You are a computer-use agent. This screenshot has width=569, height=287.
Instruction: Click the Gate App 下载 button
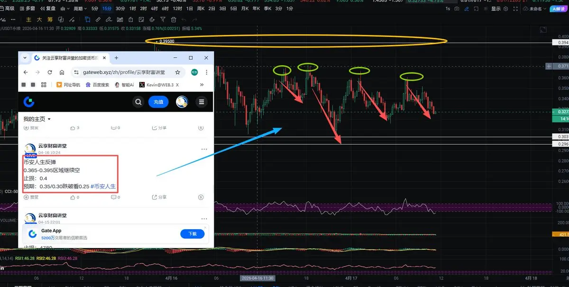click(x=192, y=233)
